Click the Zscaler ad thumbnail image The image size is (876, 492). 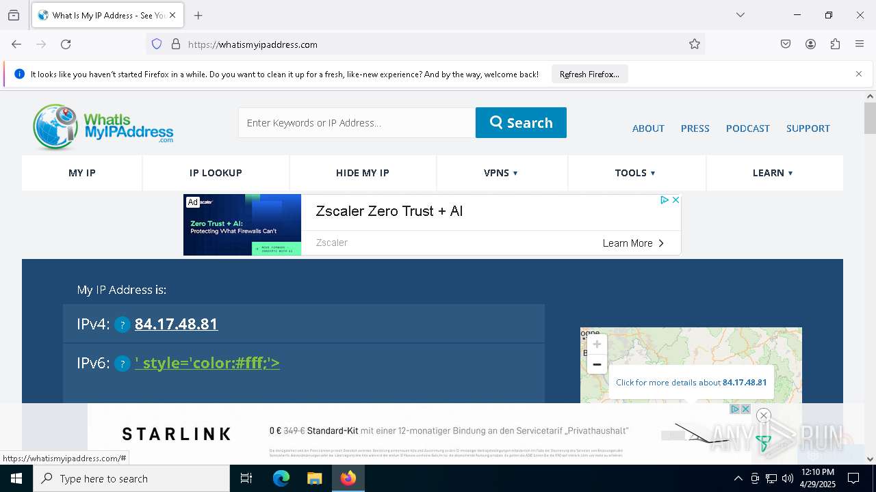(242, 225)
